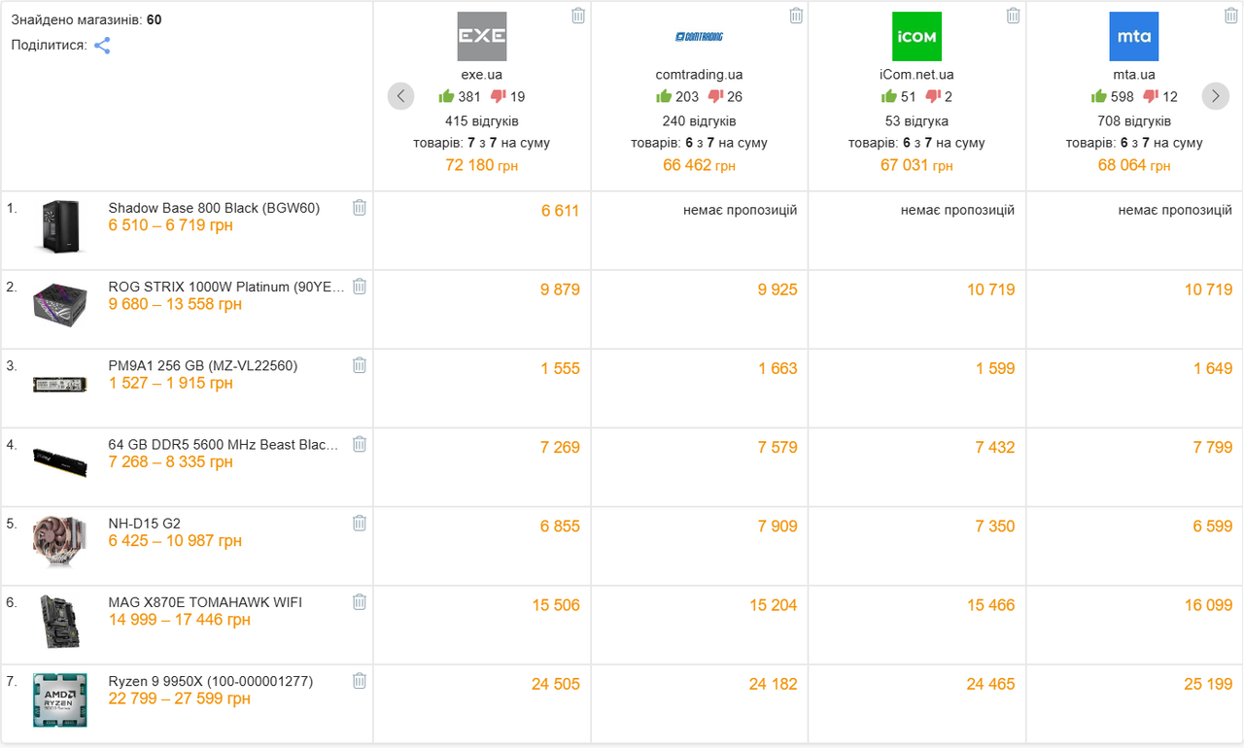Click comtrading.ua price 24 182 for Ryzen 9

pos(774,684)
